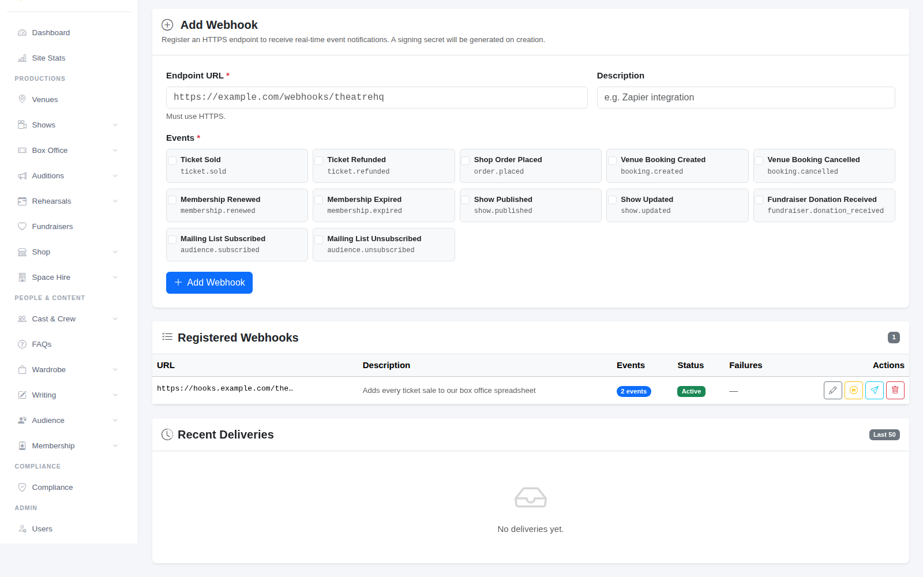Click the Users icon in sidebar
The height and width of the screenshot is (577, 923).
tap(22, 529)
